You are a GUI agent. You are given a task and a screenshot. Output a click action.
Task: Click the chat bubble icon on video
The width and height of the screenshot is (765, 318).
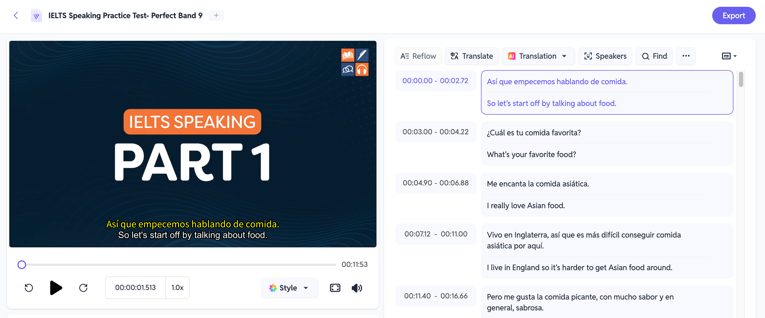[348, 69]
